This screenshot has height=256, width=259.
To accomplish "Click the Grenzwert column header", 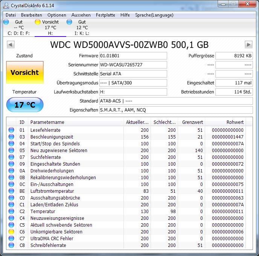I will (192, 122).
